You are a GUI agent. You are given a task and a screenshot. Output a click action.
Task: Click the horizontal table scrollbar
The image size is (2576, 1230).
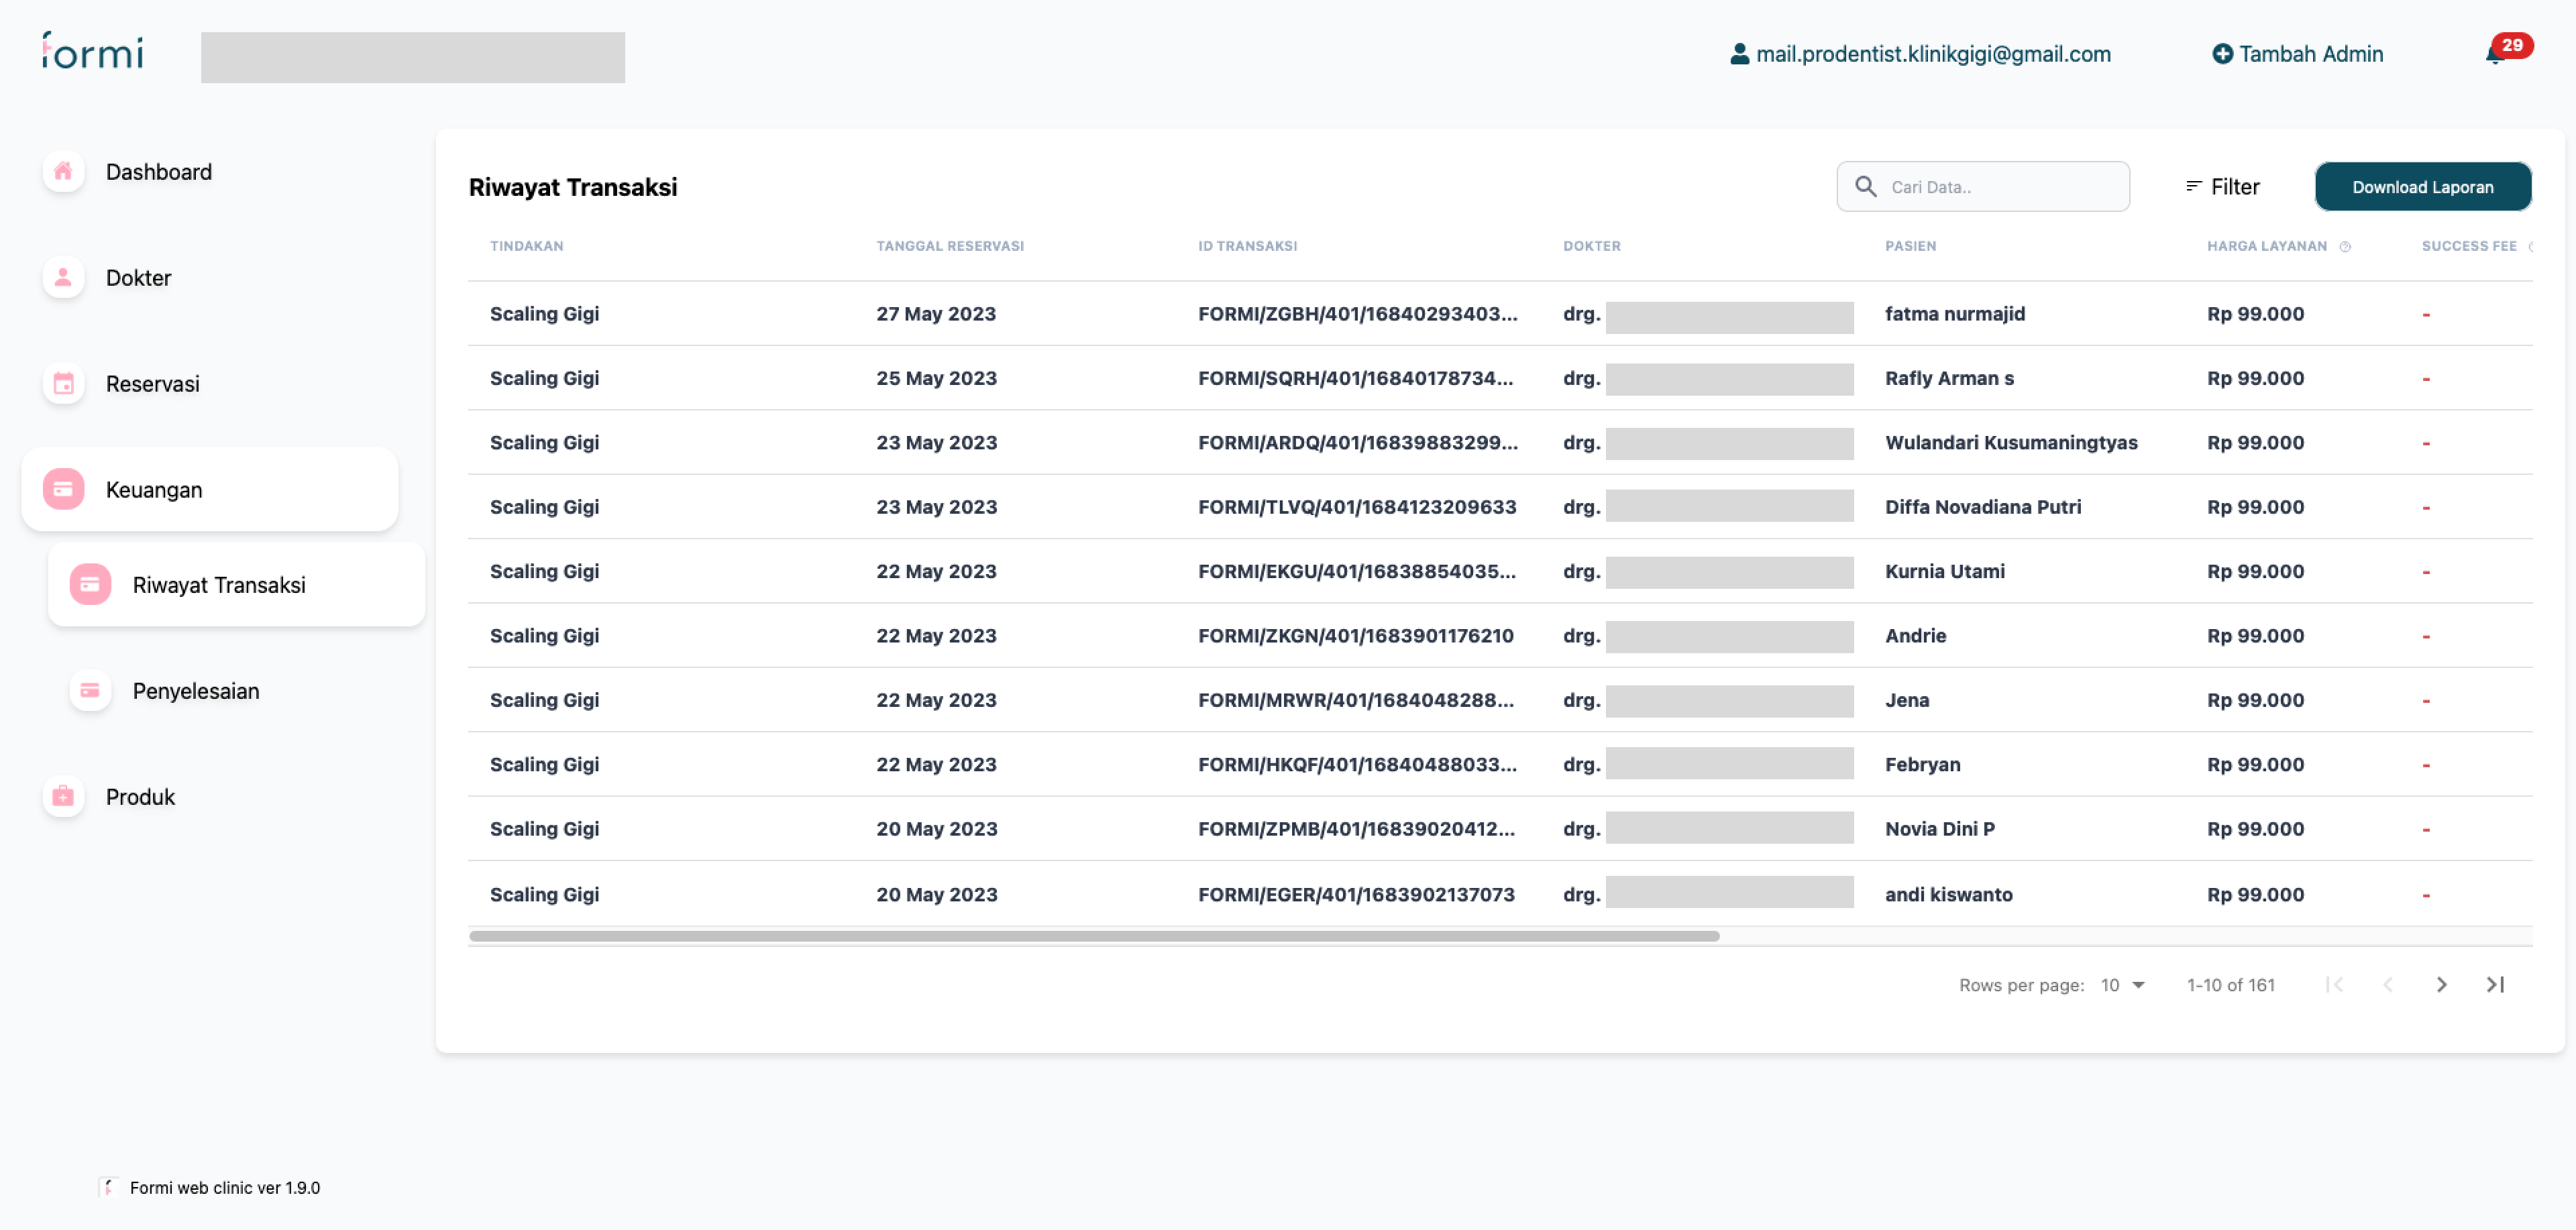click(x=1093, y=937)
